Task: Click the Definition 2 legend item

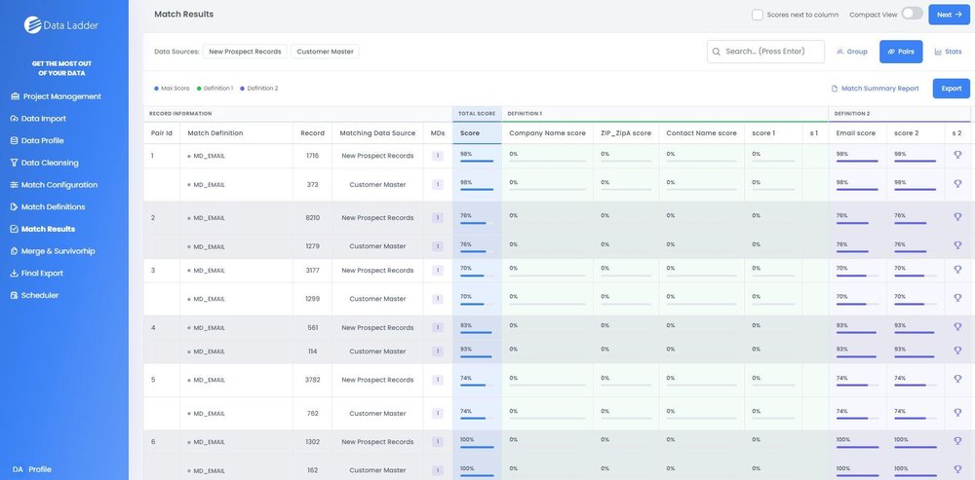Action: (259, 89)
